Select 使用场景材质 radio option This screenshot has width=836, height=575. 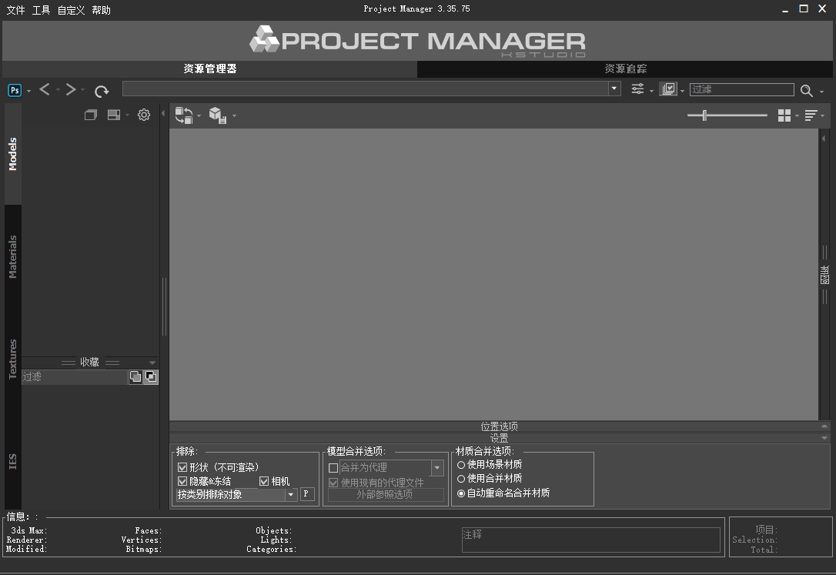point(461,465)
